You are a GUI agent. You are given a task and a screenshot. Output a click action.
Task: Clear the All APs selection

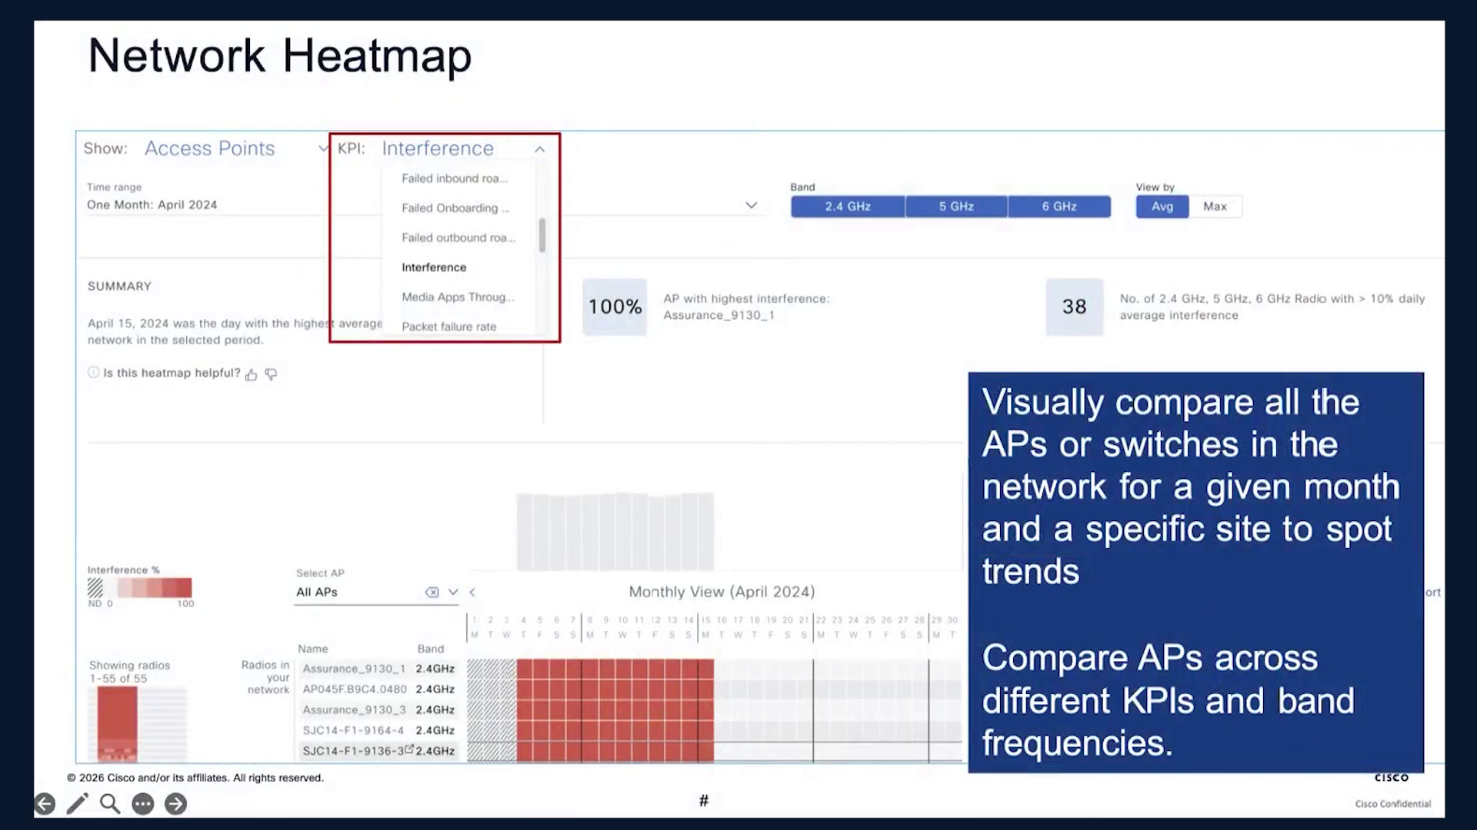[432, 592]
